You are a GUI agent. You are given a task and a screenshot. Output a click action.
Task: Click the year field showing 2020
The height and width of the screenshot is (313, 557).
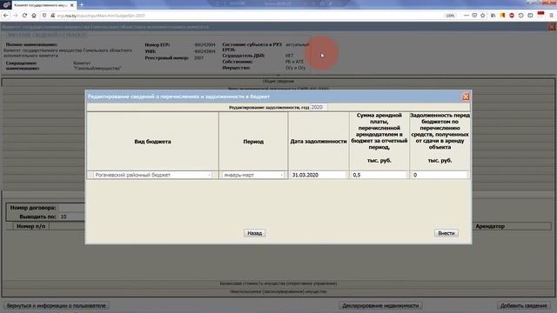(x=319, y=107)
